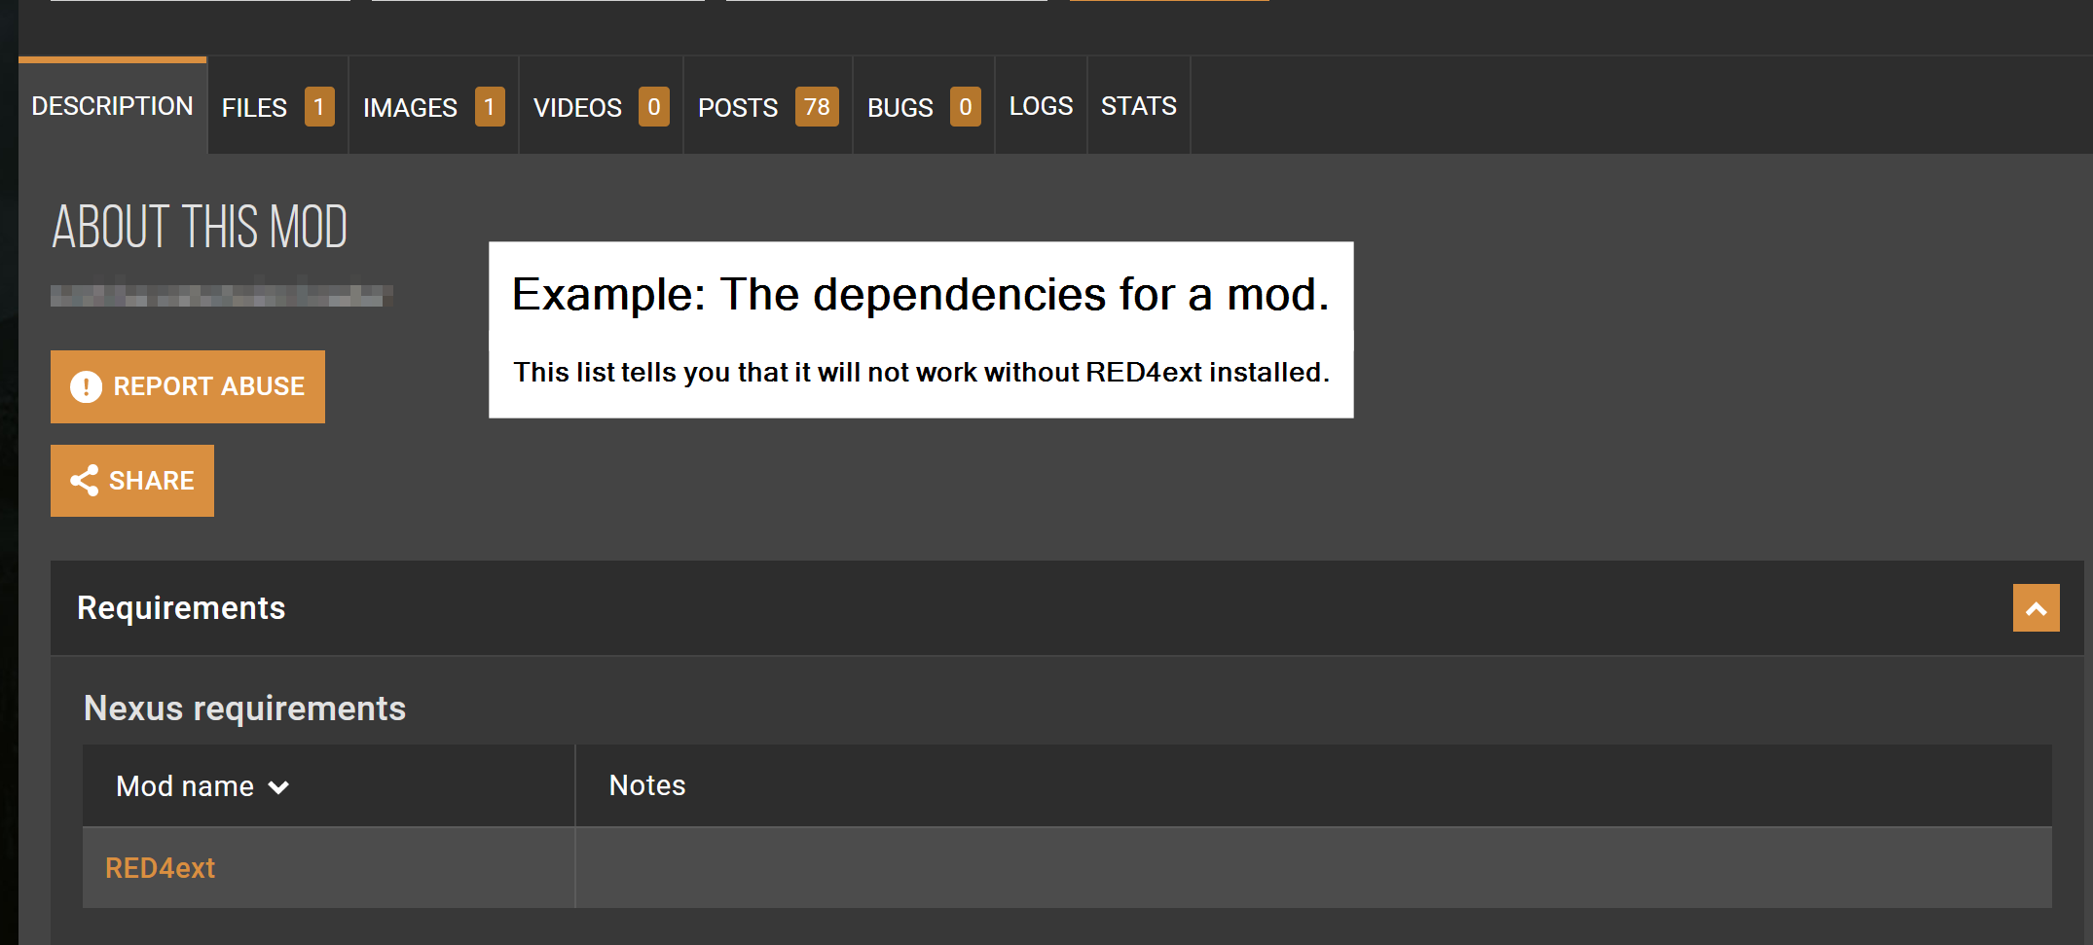Click the Files count badge
Screen dimensions: 2093x945
(x=319, y=107)
